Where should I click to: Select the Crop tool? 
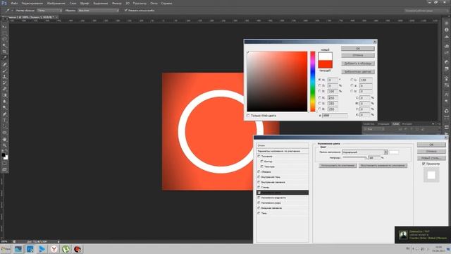coord(4,52)
